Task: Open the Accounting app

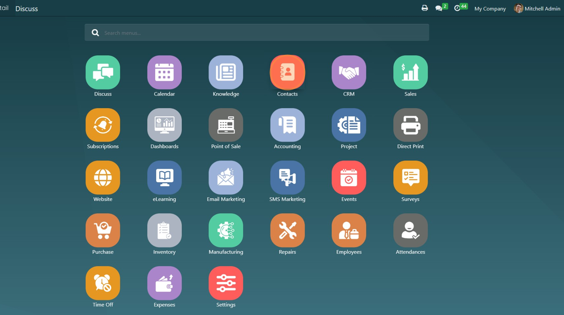Action: tap(288, 125)
